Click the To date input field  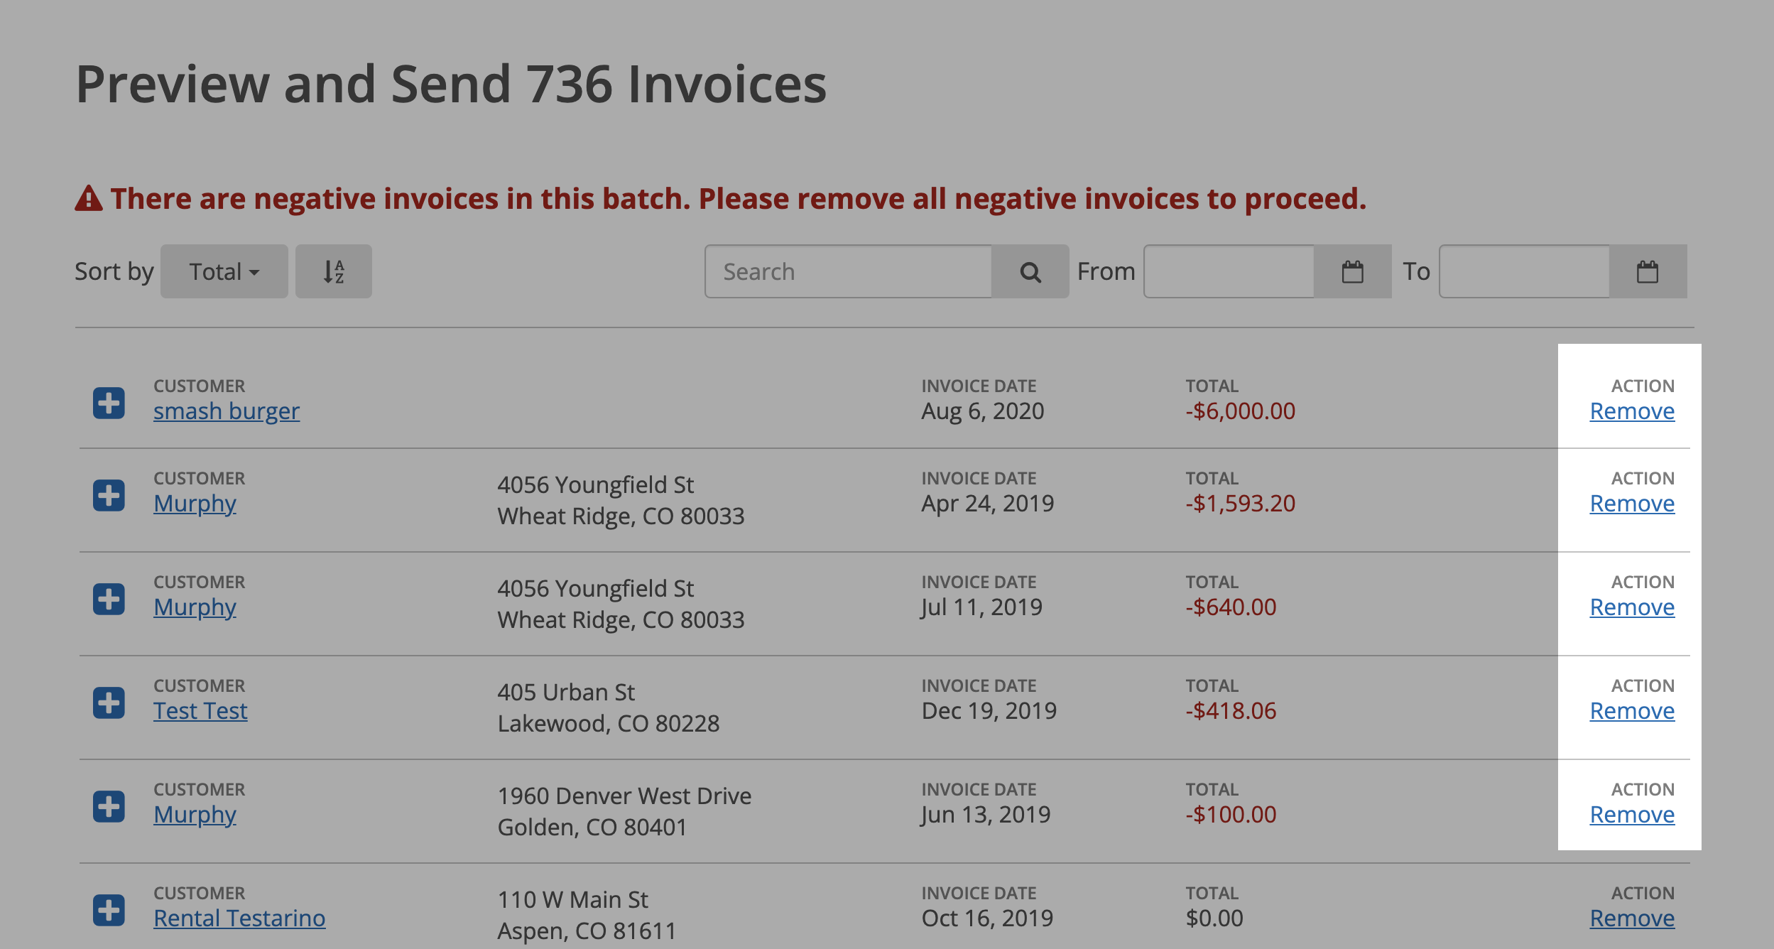[x=1525, y=271]
